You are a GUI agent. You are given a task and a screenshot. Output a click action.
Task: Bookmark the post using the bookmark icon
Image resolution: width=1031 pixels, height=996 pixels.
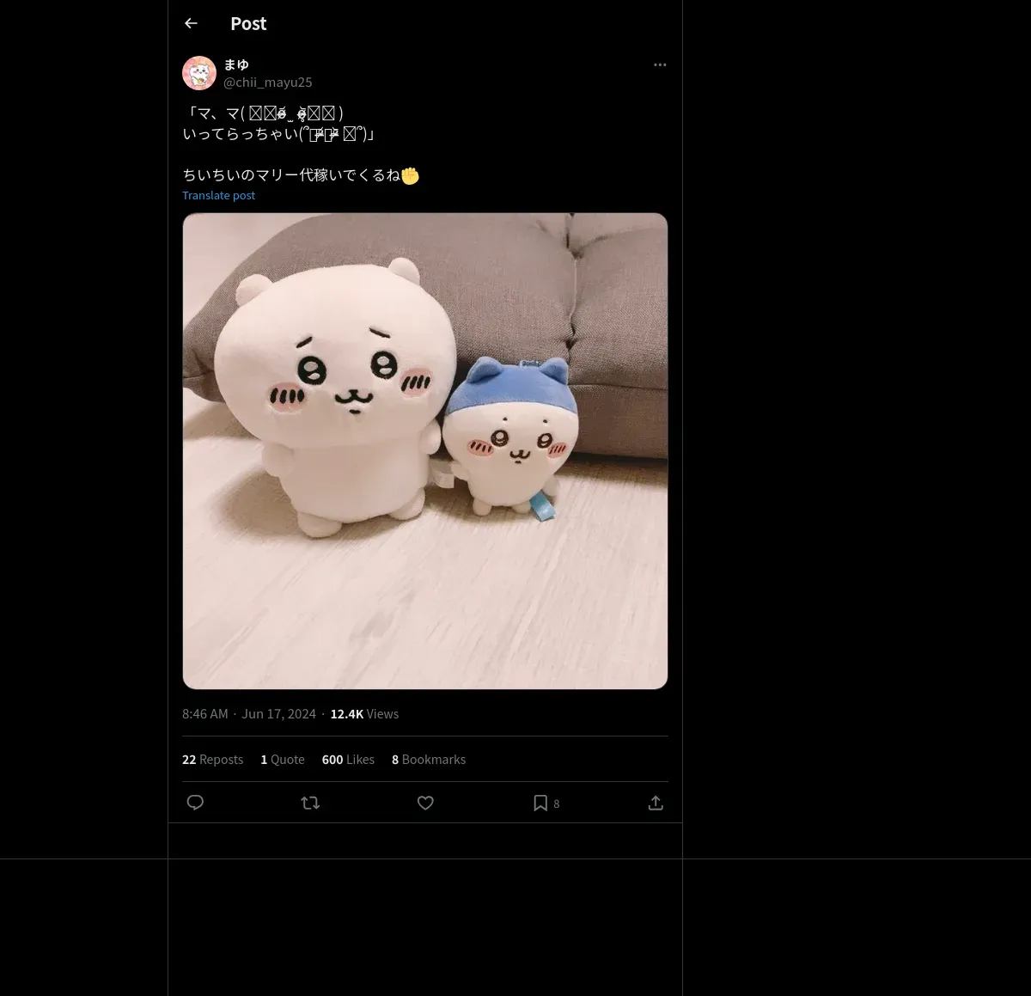click(540, 803)
